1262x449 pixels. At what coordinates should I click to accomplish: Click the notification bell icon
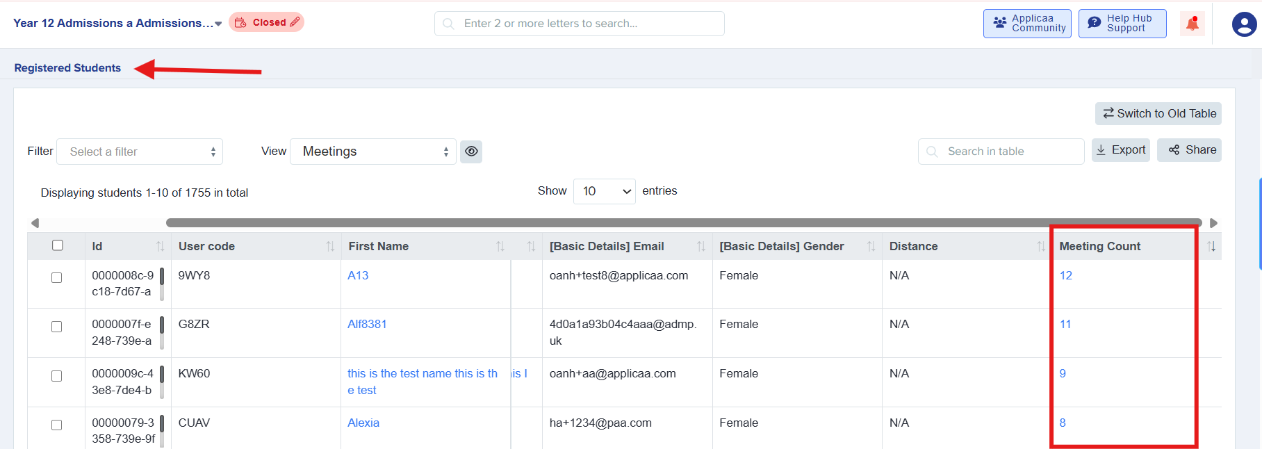click(1192, 24)
